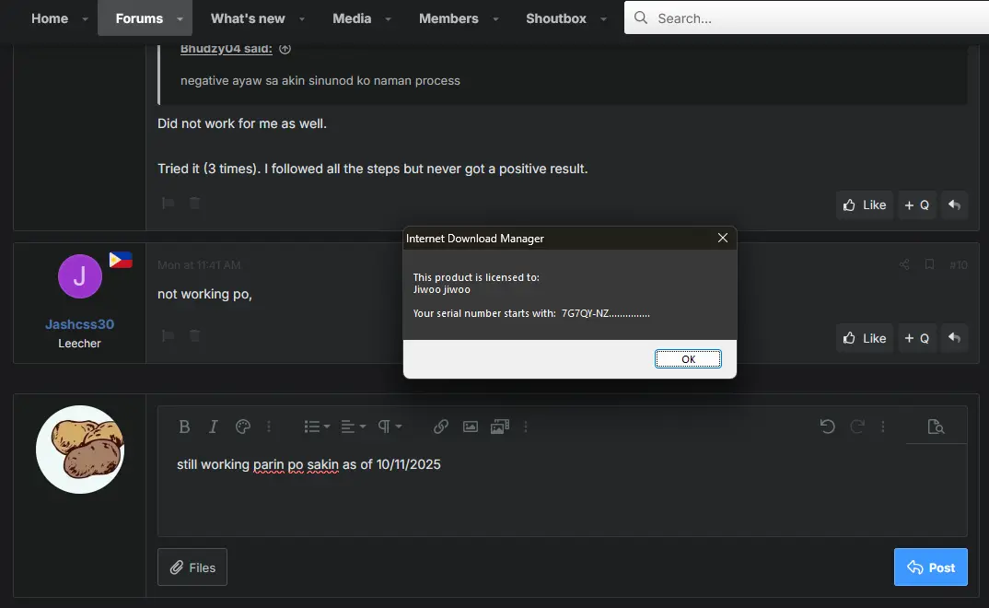The image size is (989, 608).
Task: Click the Philippine flag beside Jashcss30's avatar
Action: pyautogui.click(x=121, y=260)
